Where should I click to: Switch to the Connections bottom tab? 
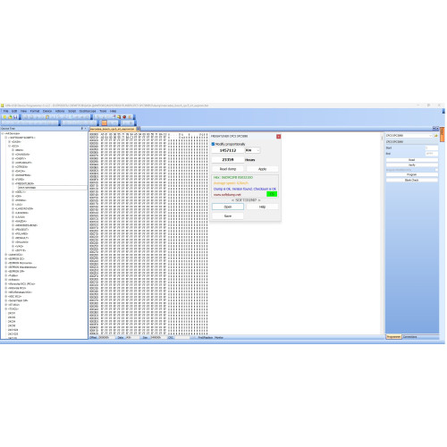pos(410,337)
